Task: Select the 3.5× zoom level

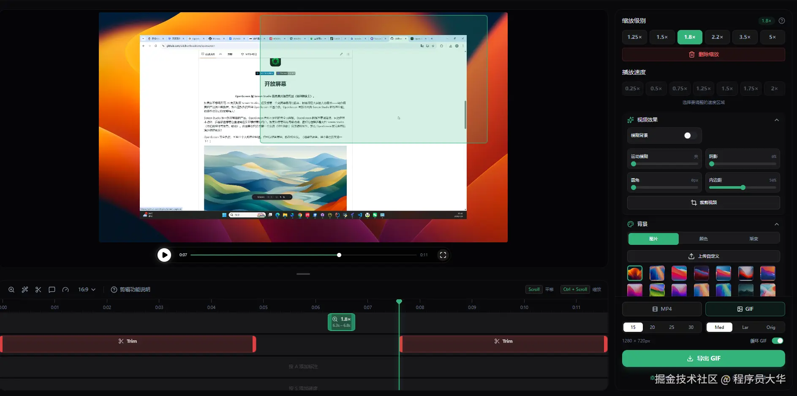Action: point(745,37)
